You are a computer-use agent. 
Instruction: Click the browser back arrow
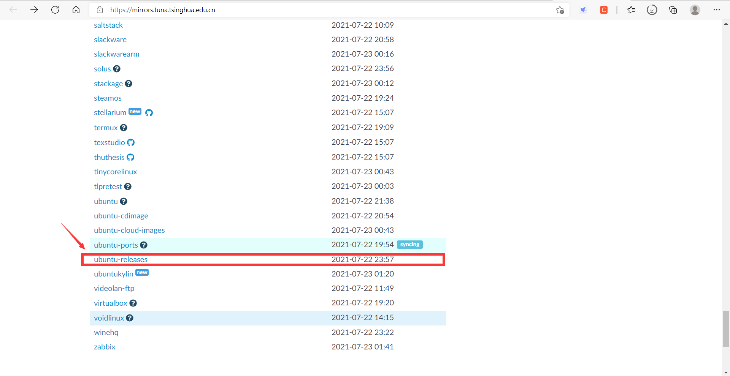(x=13, y=10)
